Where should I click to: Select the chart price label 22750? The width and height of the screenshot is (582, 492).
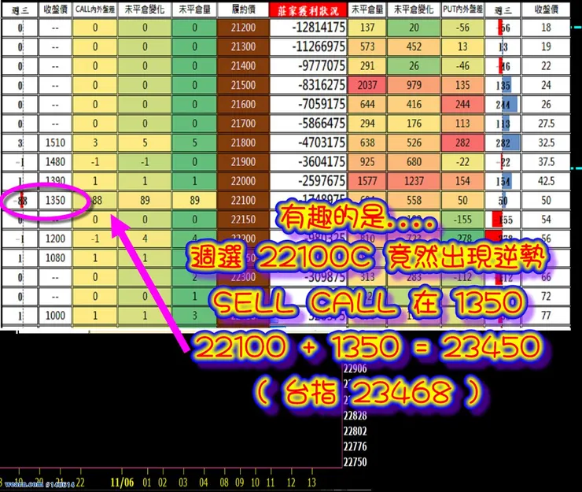pyautogui.click(x=355, y=462)
